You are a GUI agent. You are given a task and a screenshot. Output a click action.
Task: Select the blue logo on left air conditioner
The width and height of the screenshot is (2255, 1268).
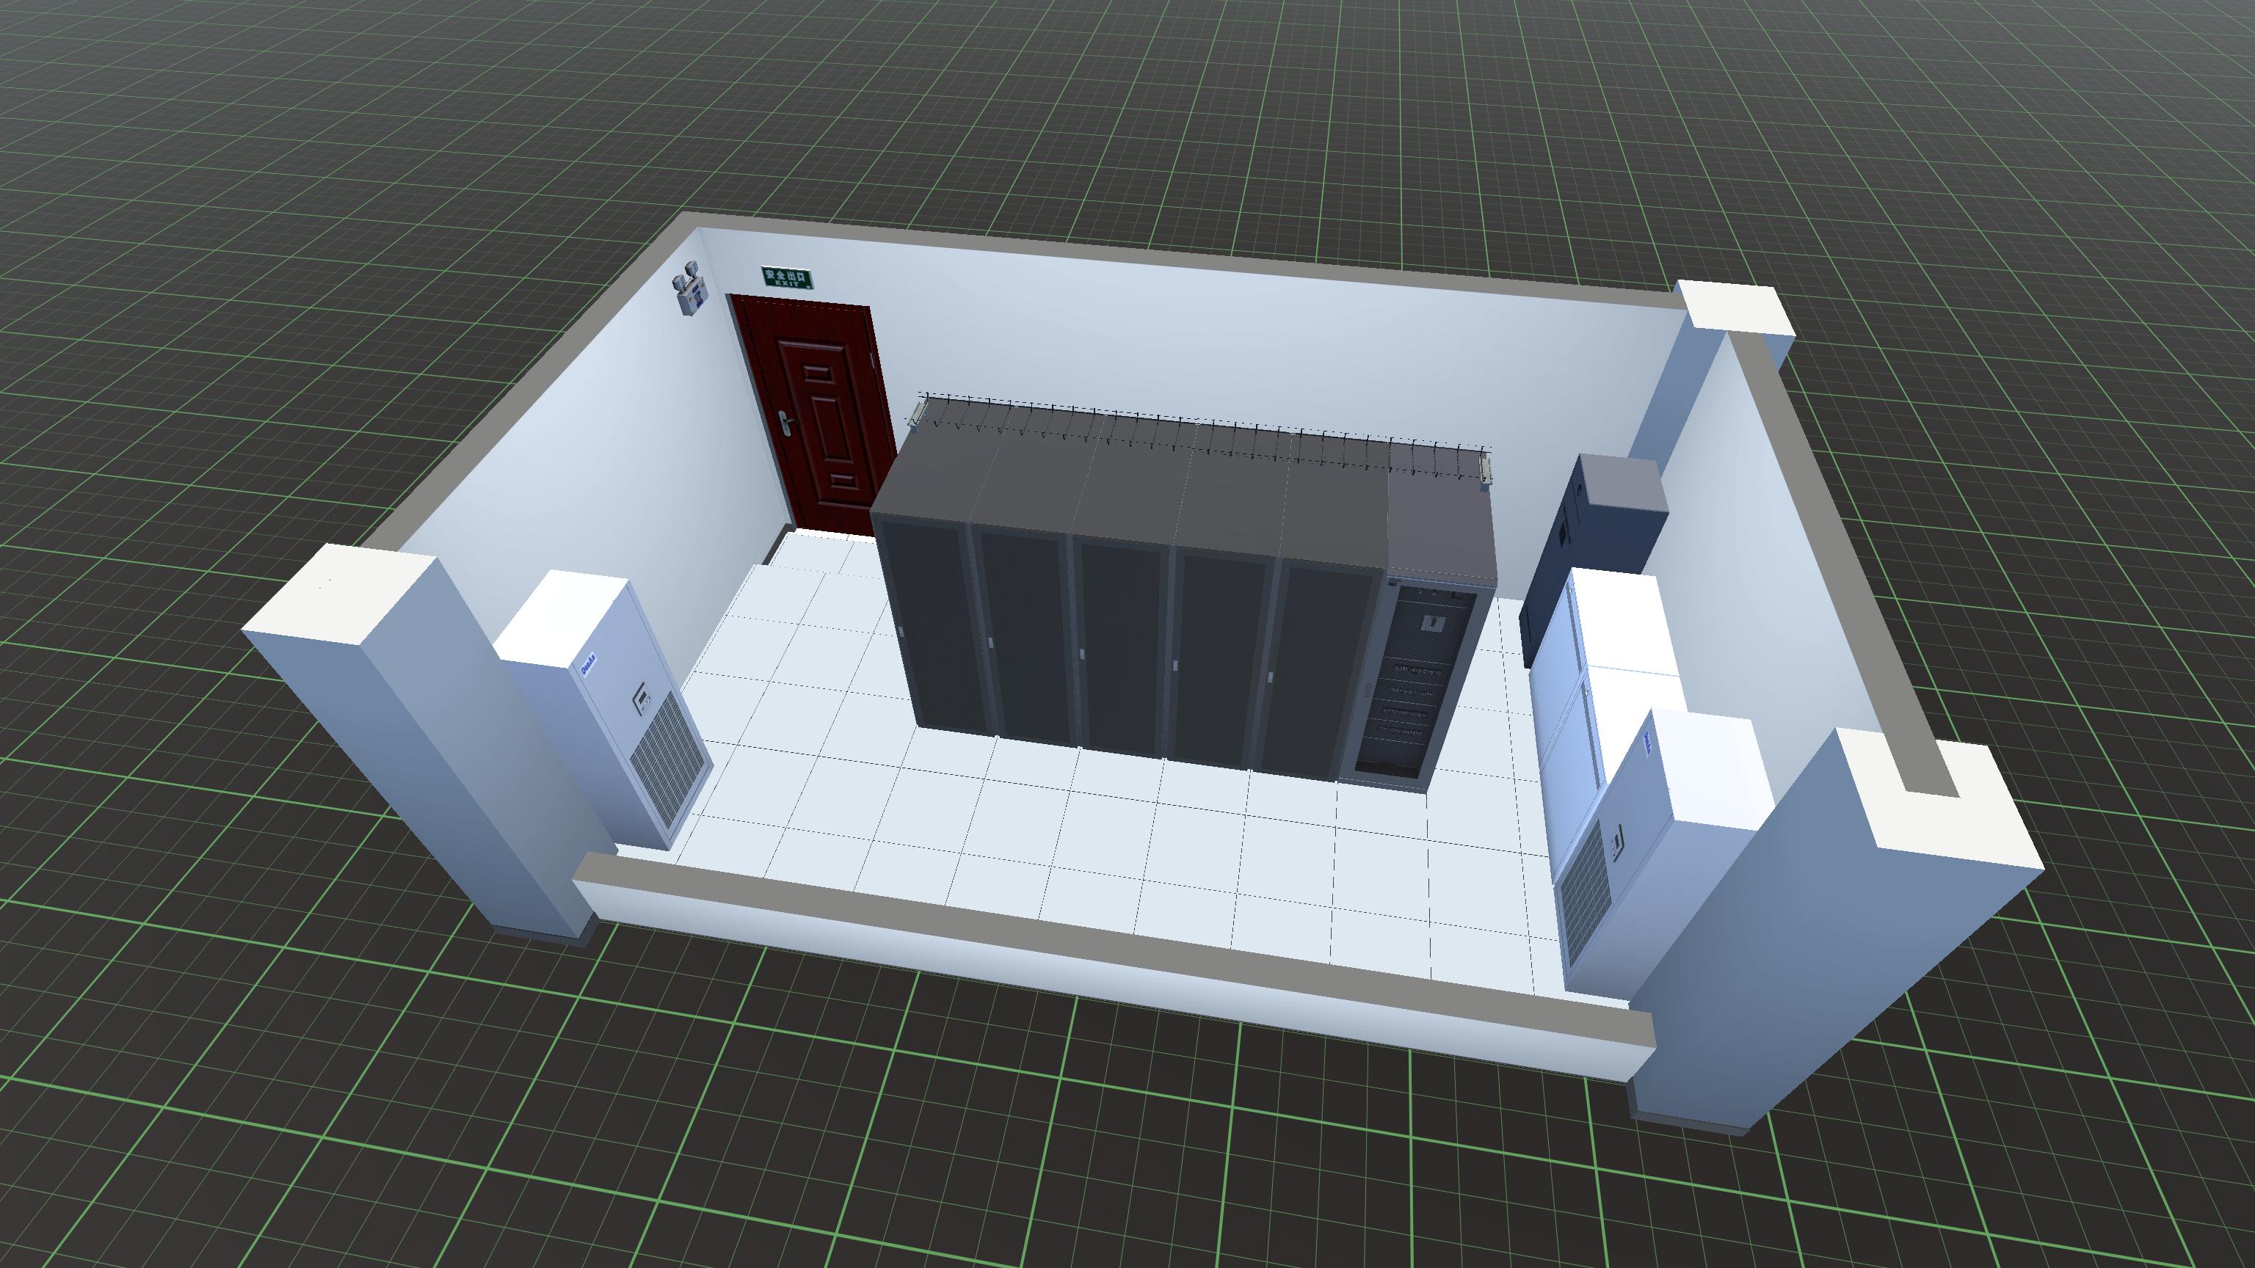point(588,663)
